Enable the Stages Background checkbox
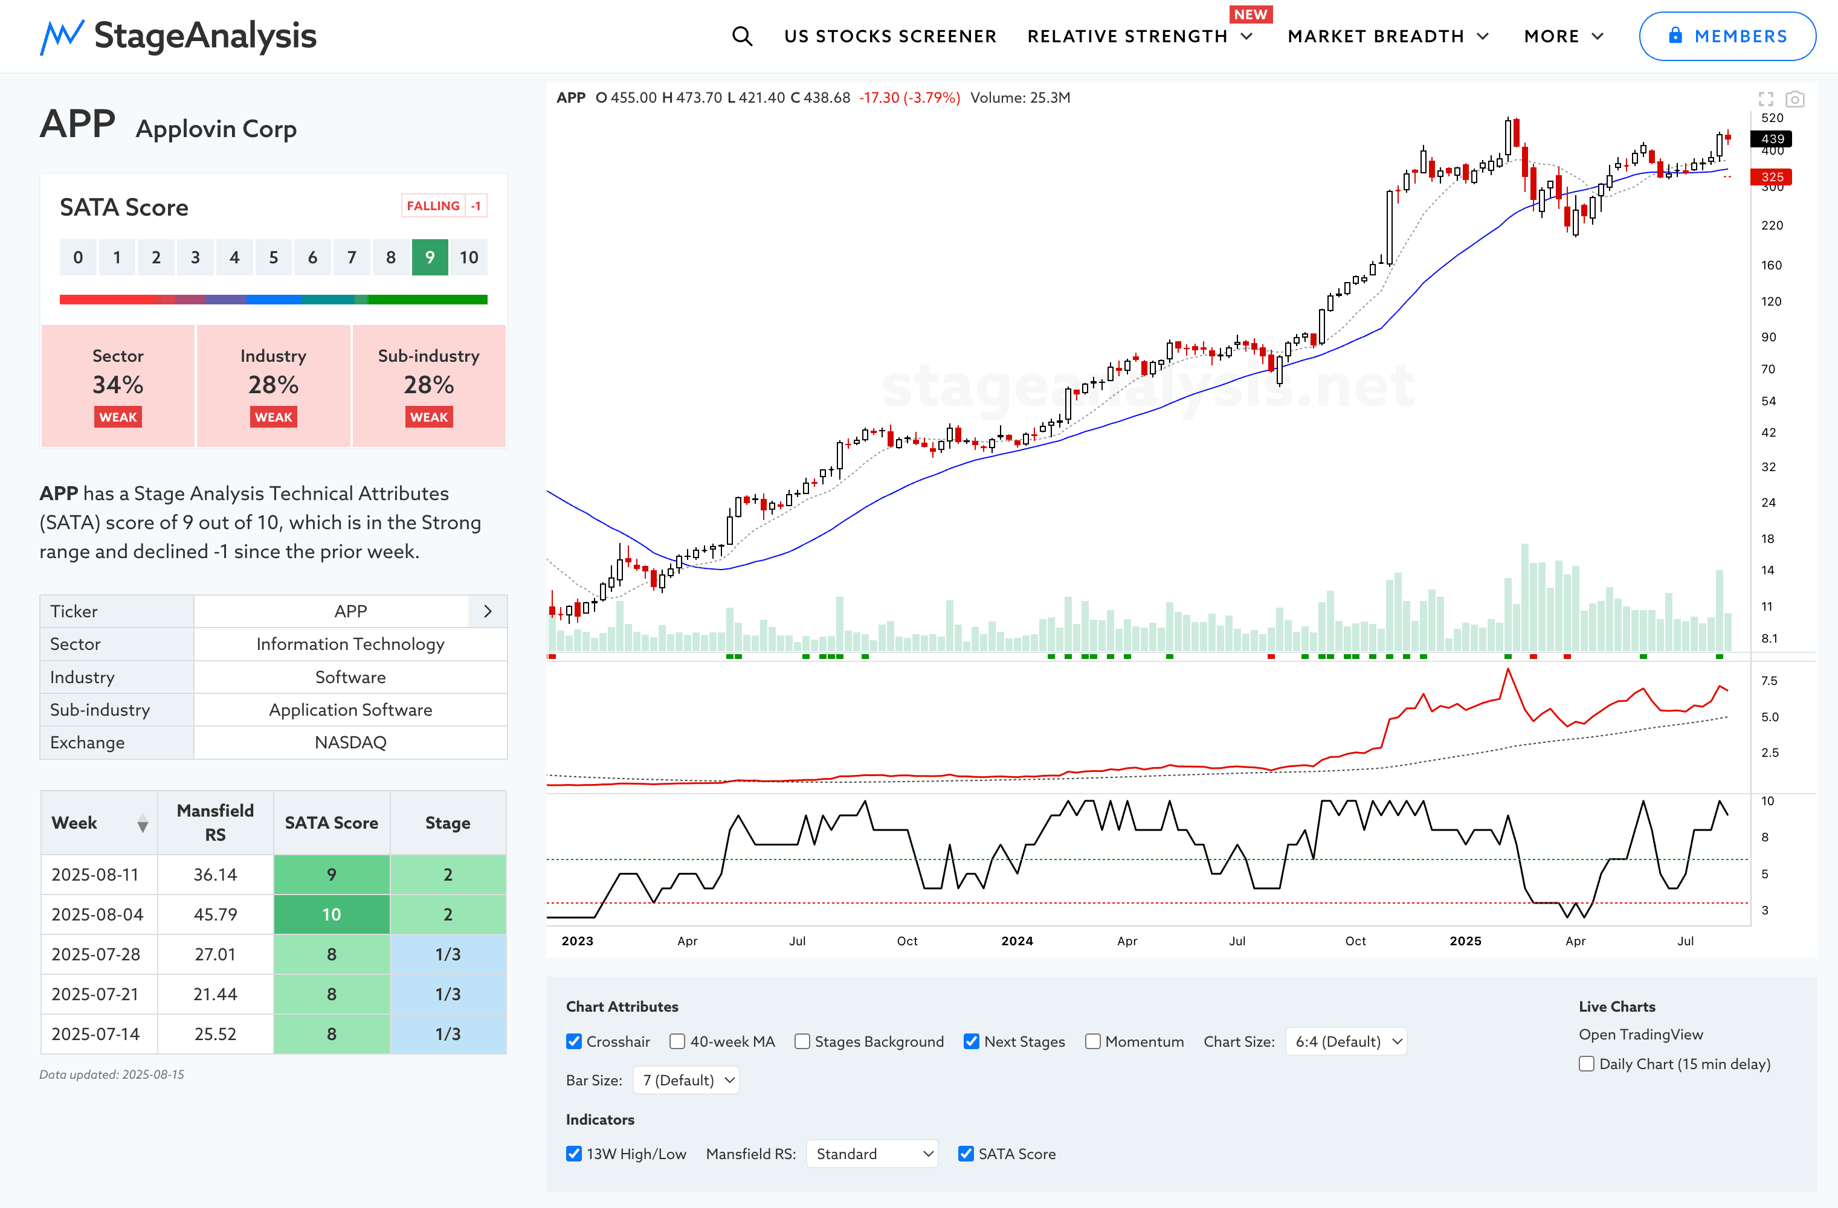 [x=802, y=1041]
